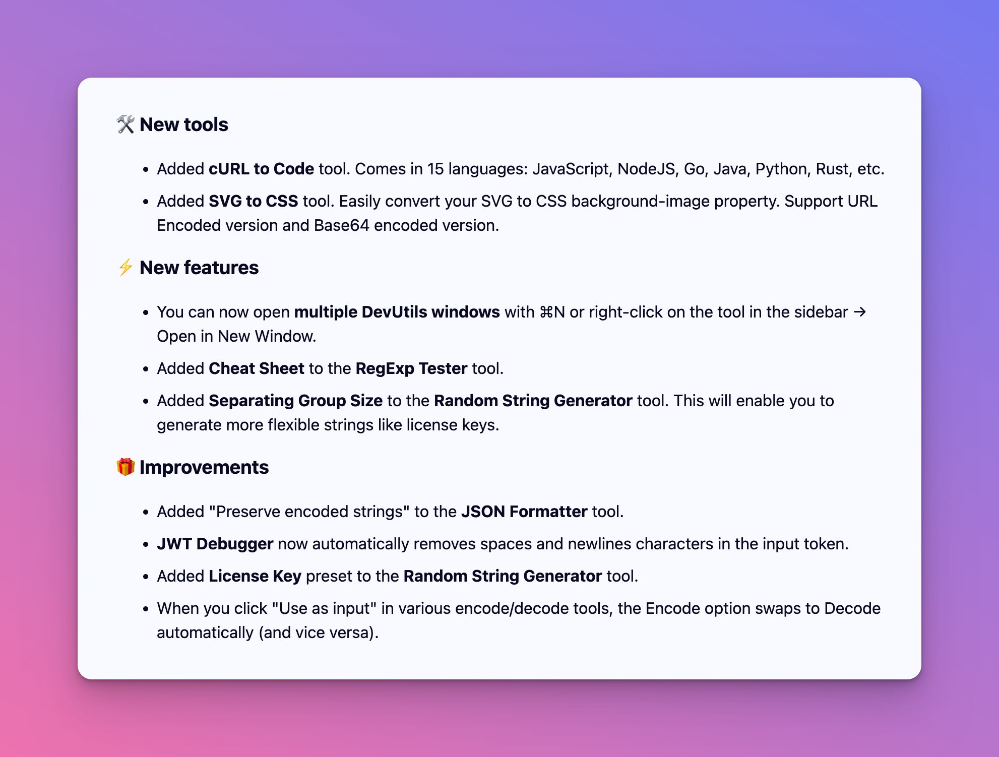Click the arrow symbol after "sidebar"
This screenshot has height=757, width=999.
(860, 312)
